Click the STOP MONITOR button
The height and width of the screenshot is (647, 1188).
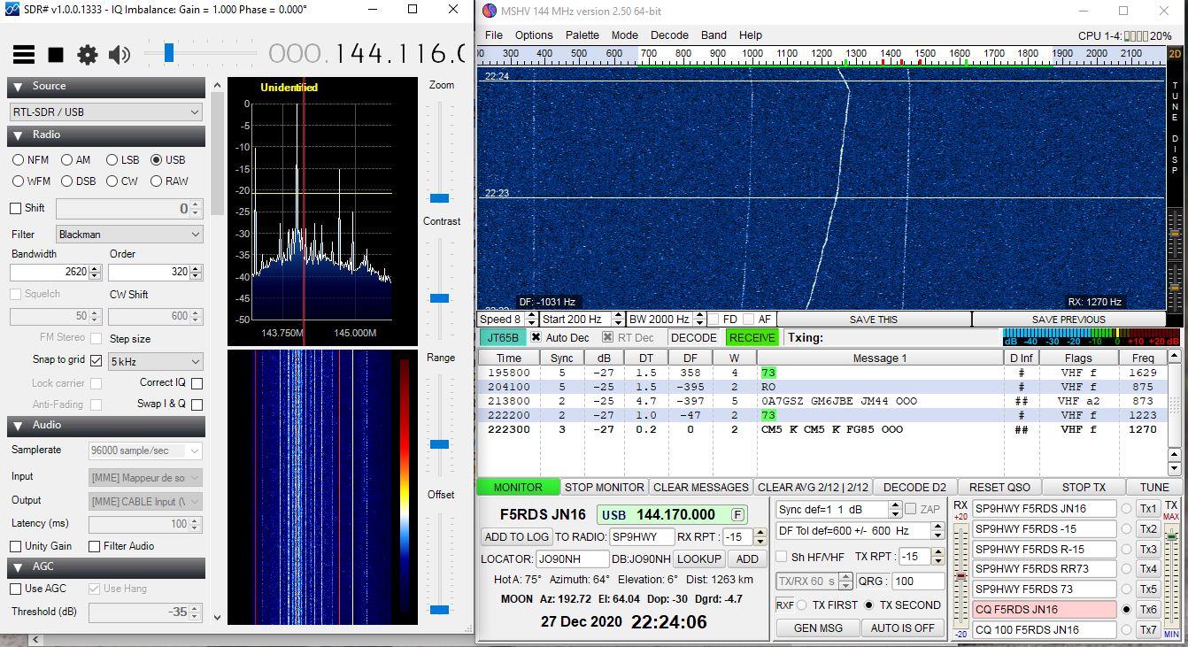click(605, 487)
